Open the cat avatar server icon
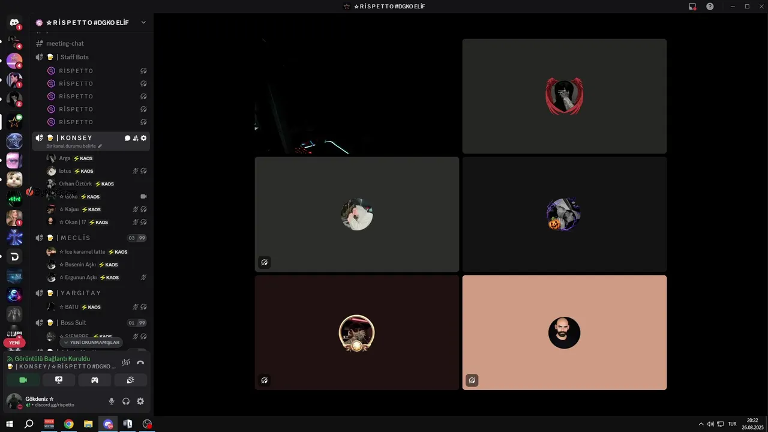The height and width of the screenshot is (432, 768). (x=14, y=179)
